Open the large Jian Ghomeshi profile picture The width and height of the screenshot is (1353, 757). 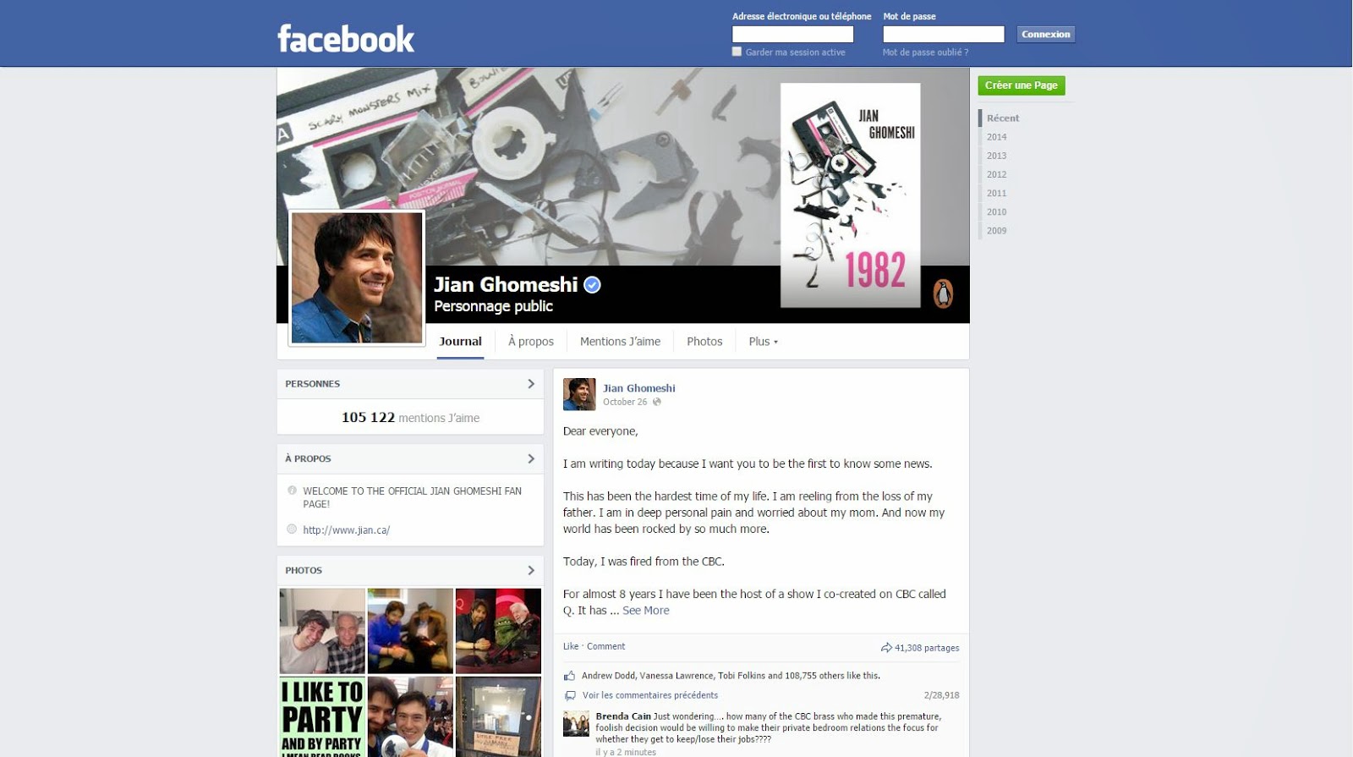tap(357, 277)
